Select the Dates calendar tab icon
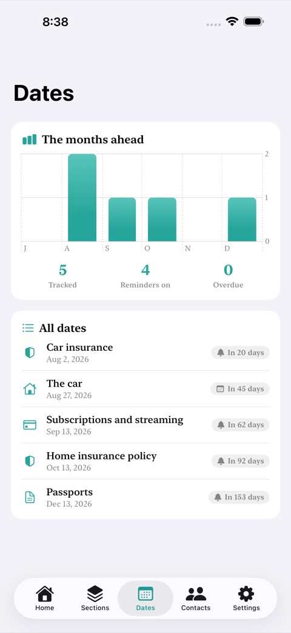Screen dimensions: 291x633 click(x=145, y=594)
